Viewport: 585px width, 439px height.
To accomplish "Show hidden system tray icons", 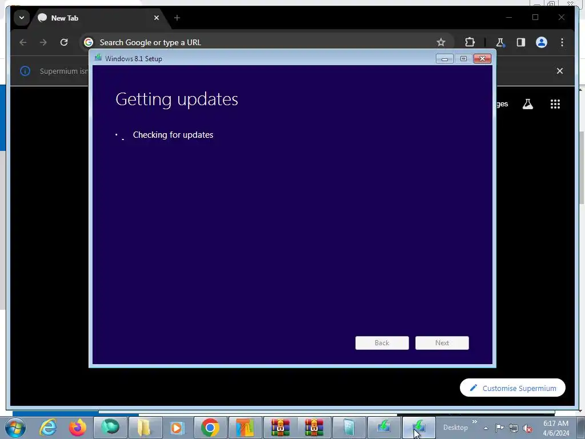I will pos(486,428).
